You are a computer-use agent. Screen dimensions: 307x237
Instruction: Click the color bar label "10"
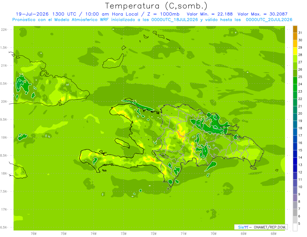click(x=300, y=187)
